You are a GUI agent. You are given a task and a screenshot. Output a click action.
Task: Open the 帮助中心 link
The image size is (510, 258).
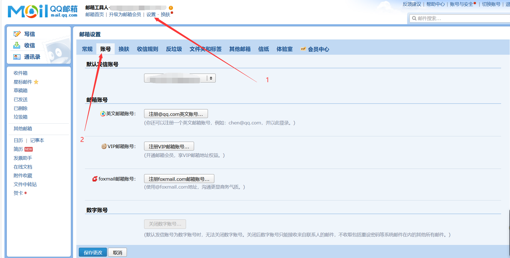tap(435, 4)
